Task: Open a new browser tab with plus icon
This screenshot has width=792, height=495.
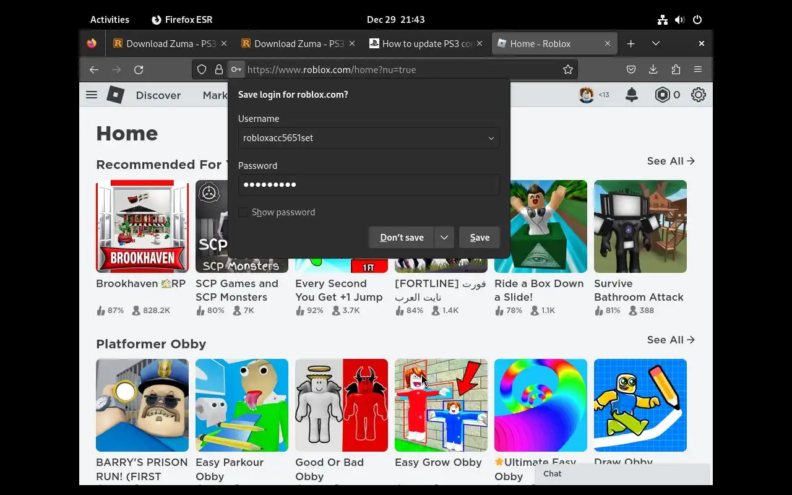Action: 631,43
